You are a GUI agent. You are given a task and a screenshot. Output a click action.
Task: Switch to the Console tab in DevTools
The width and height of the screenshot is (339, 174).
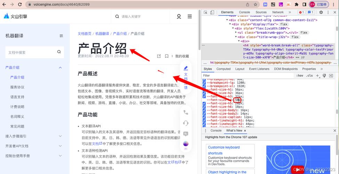tap(244, 12)
